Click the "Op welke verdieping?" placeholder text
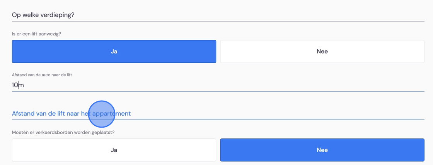This screenshot has height=165, width=433. (43, 15)
